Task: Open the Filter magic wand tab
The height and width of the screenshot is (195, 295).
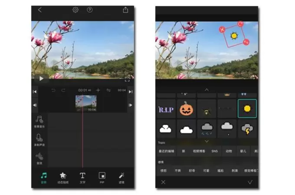Action: coord(121,178)
